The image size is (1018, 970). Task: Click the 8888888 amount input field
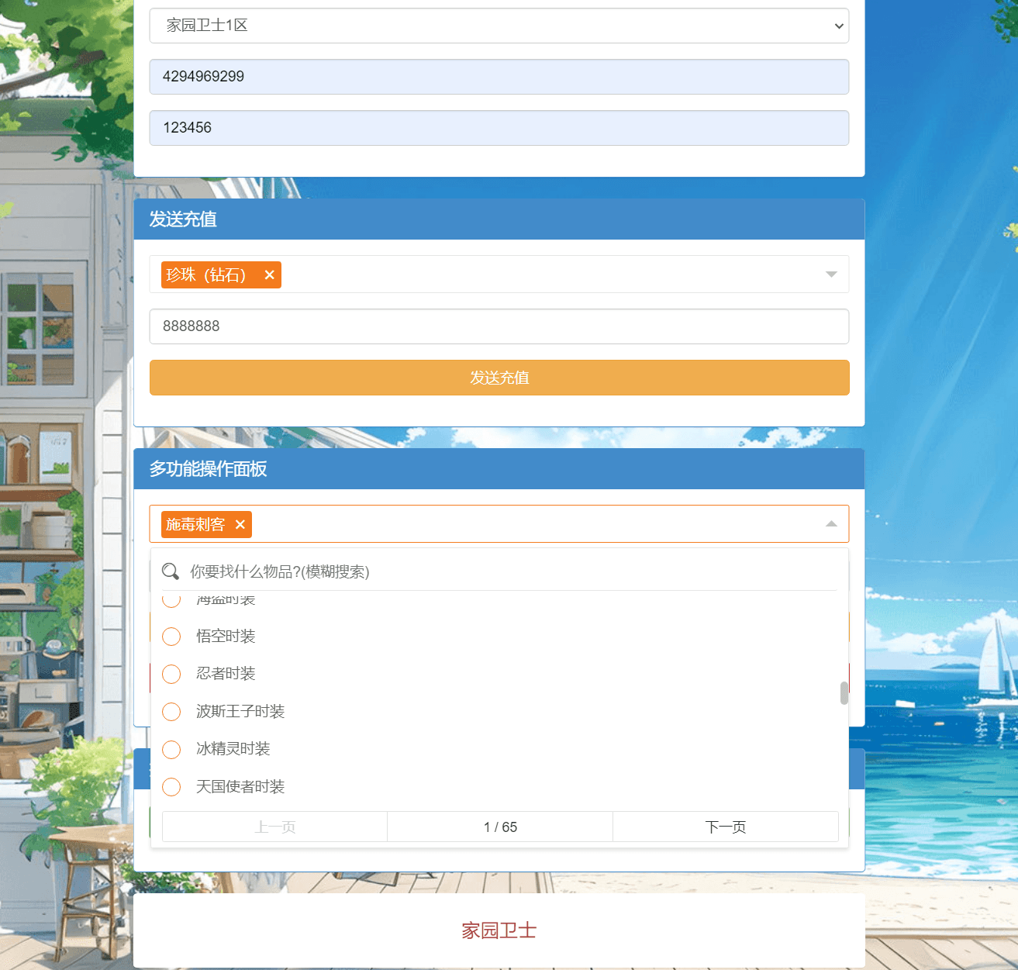499,326
